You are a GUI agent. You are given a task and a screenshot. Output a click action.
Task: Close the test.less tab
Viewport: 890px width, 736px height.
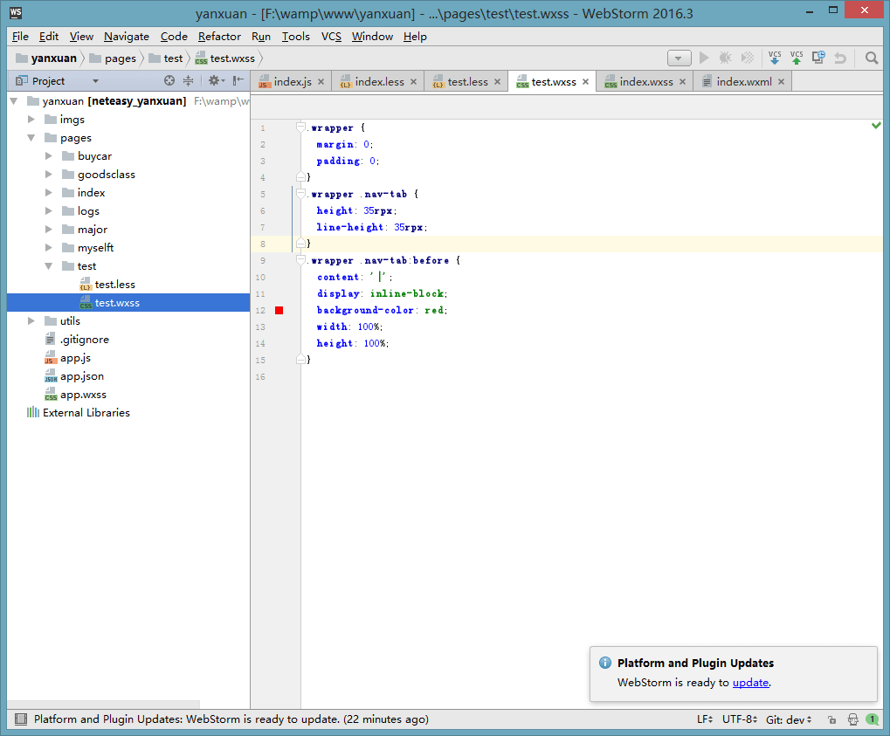(x=497, y=82)
